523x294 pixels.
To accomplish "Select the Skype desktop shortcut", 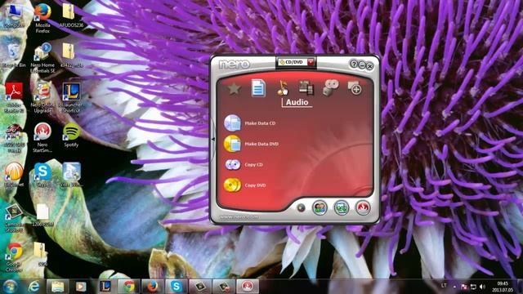I will tap(42, 175).
